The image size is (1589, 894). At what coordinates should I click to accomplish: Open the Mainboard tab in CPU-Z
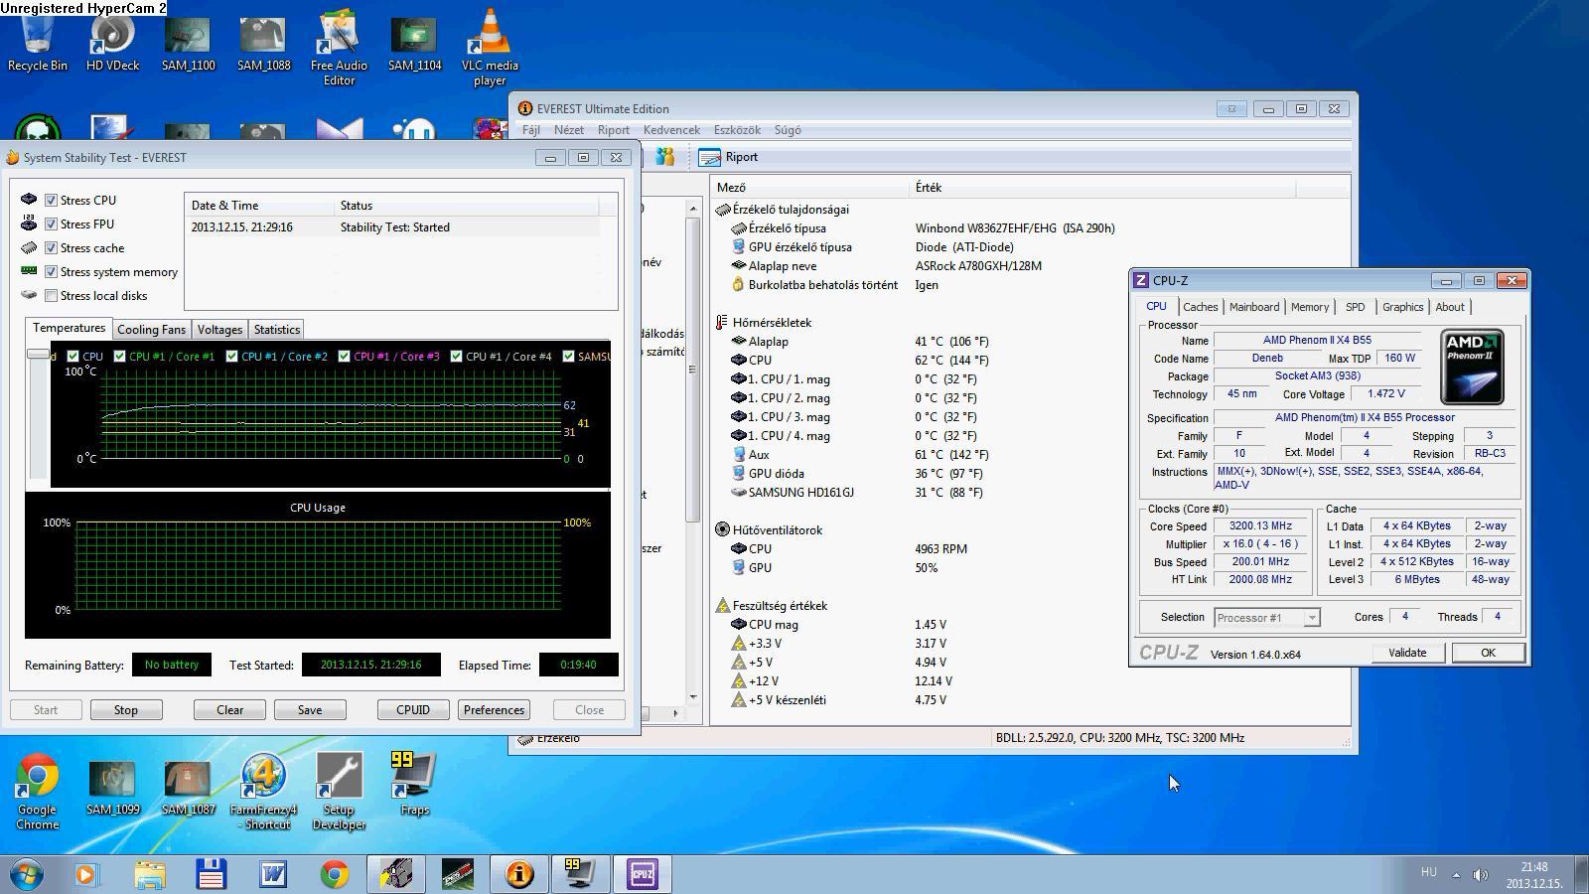point(1254,307)
